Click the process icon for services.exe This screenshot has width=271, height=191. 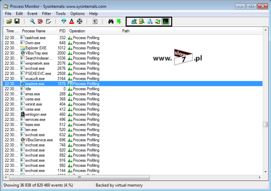pyautogui.click(x=22, y=119)
